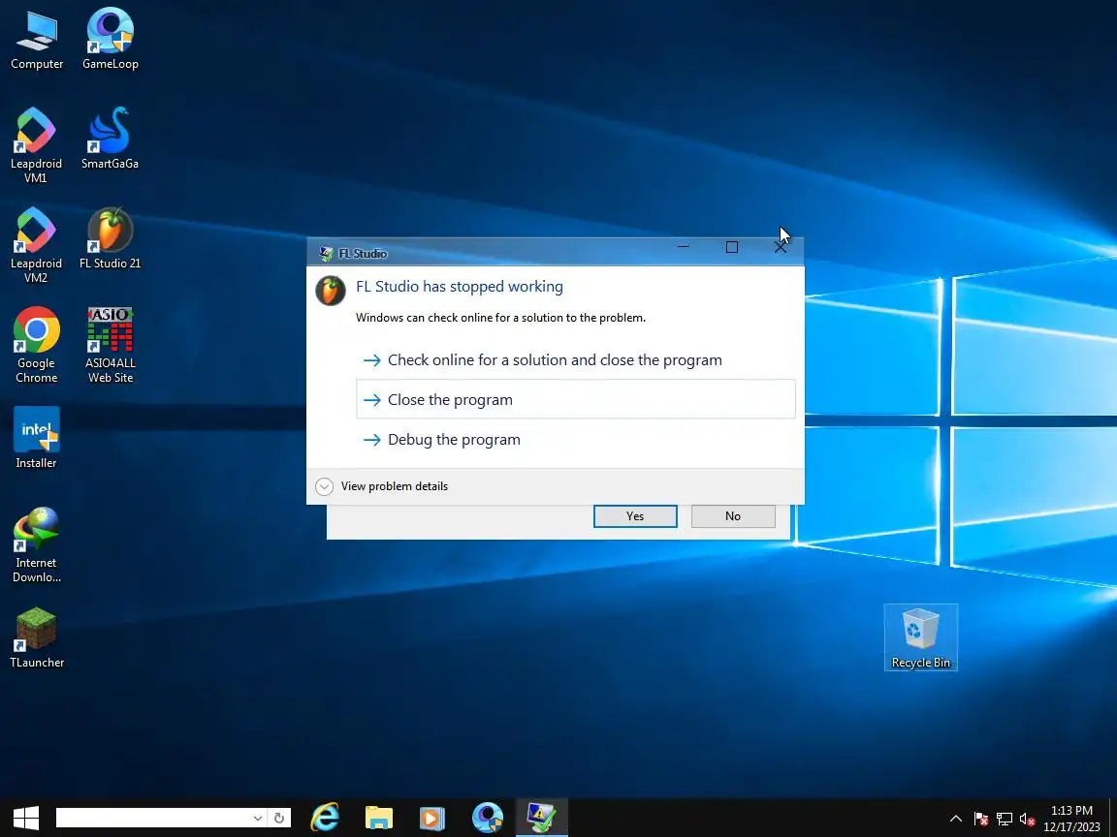Select the Leapdroid VM1 shortcut

(x=36, y=146)
